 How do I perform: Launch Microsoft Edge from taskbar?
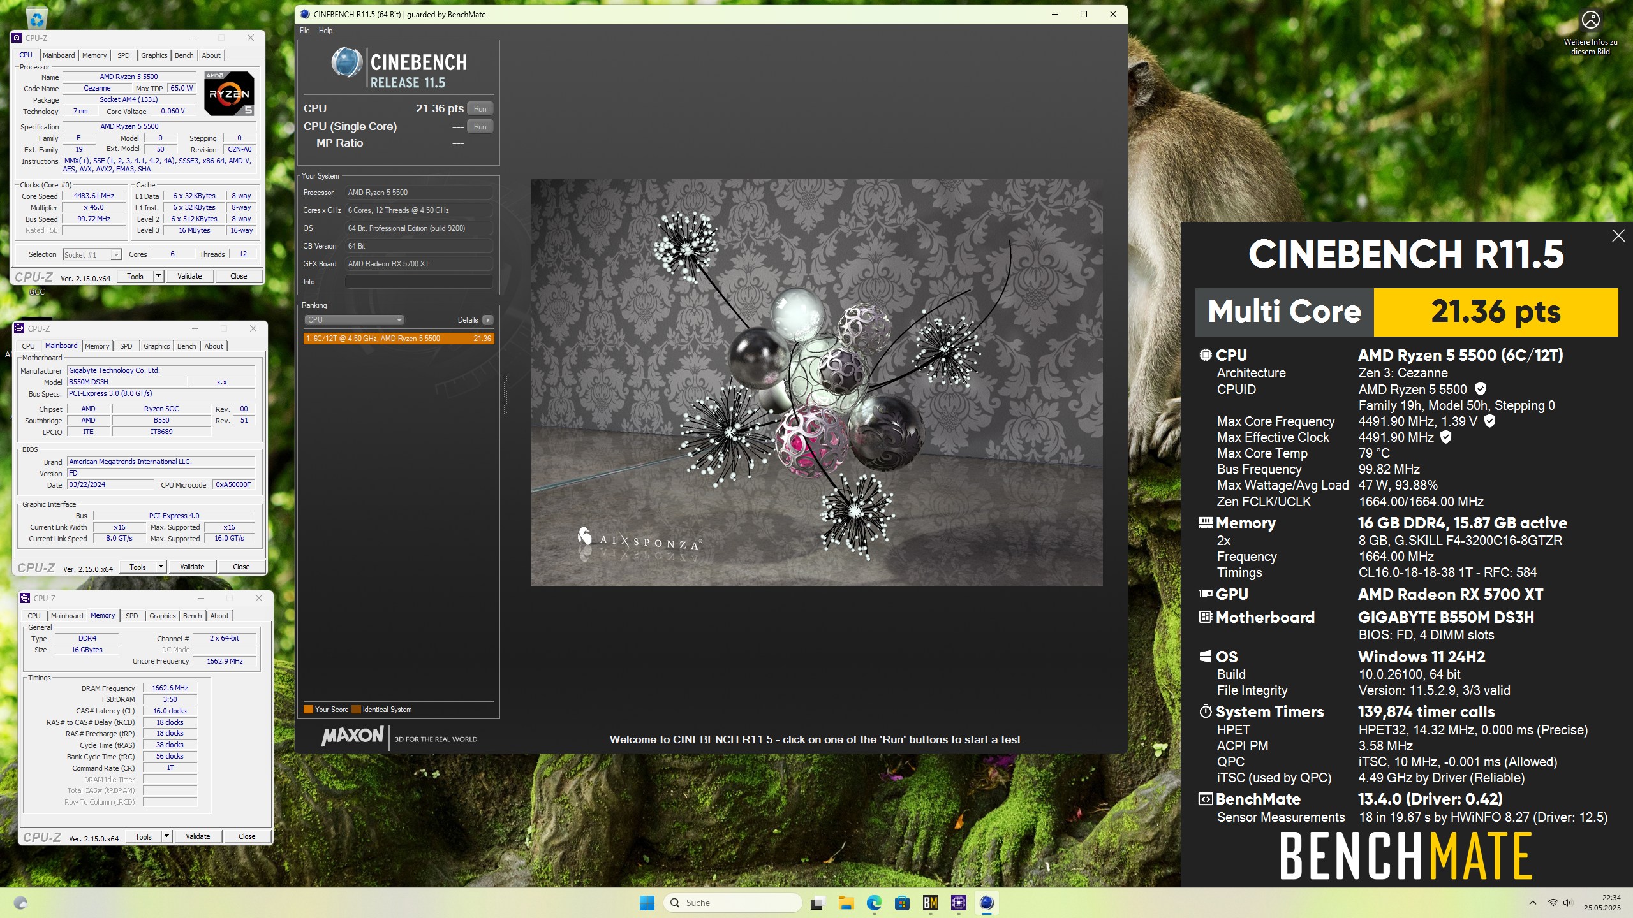[874, 903]
